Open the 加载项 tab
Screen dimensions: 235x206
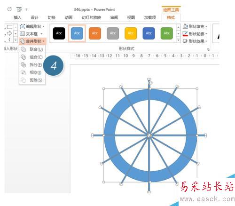point(150,17)
